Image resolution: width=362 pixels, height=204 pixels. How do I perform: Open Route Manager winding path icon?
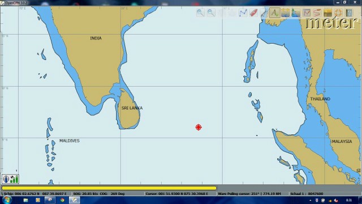click(317, 12)
